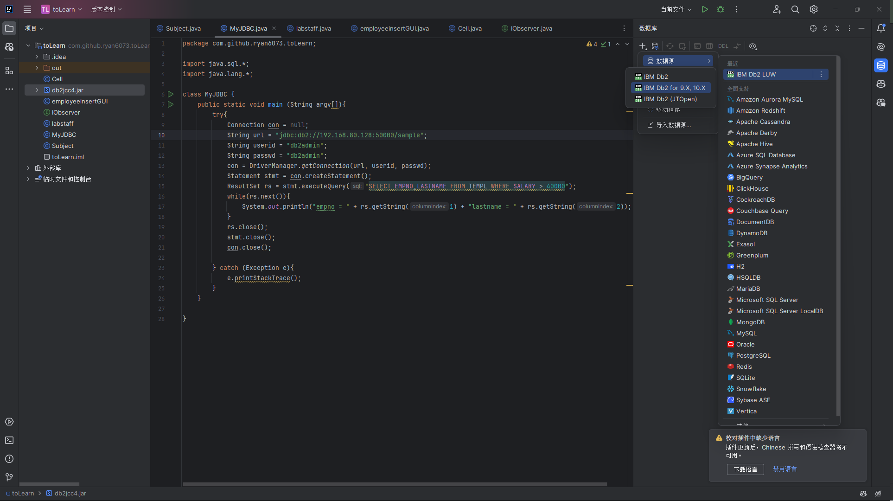Open notifications bell icon
The image size is (893, 501).
point(881,28)
